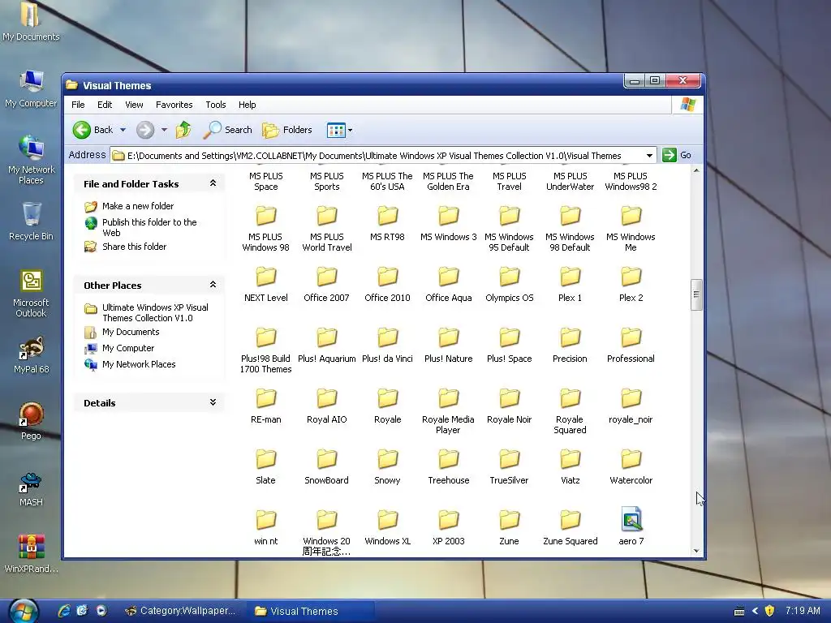This screenshot has height=623, width=831.
Task: Open the Favorites menu
Action: coord(174,105)
